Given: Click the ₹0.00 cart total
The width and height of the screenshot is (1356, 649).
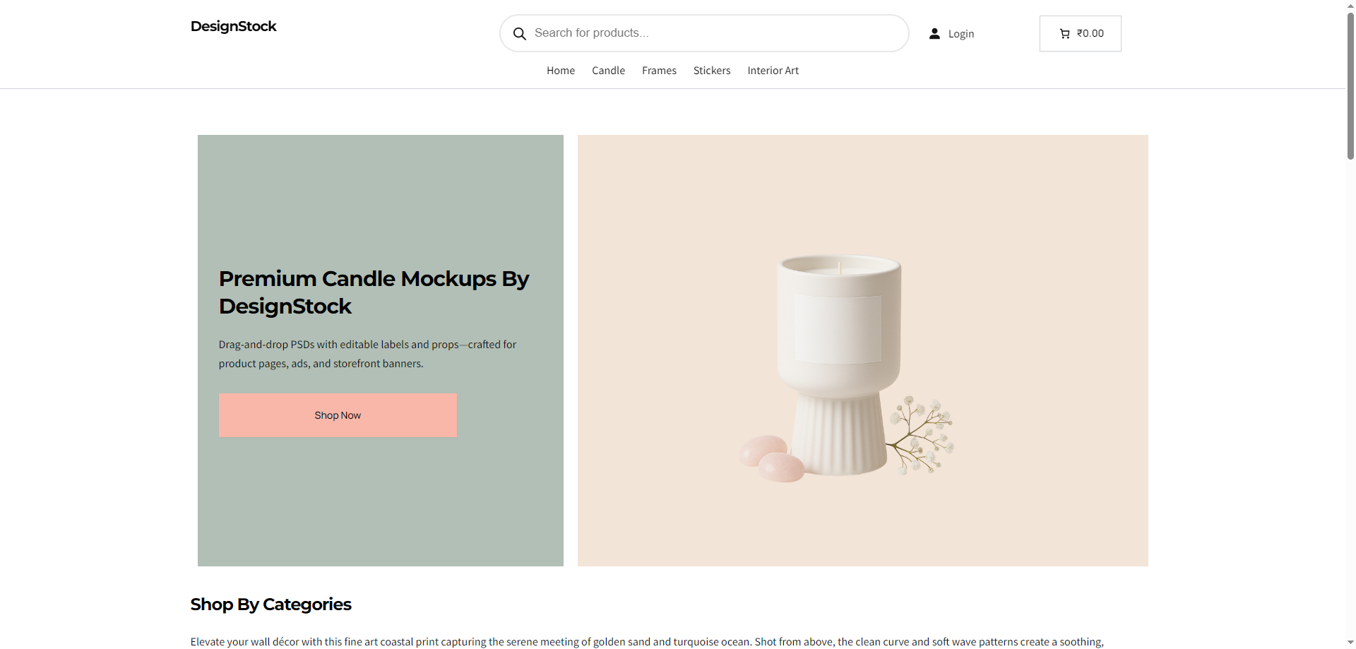Looking at the screenshot, I should coord(1090,33).
